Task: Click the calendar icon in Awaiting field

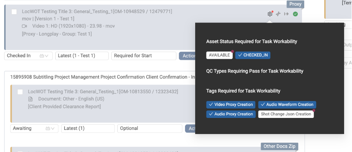Action: tap(48, 128)
